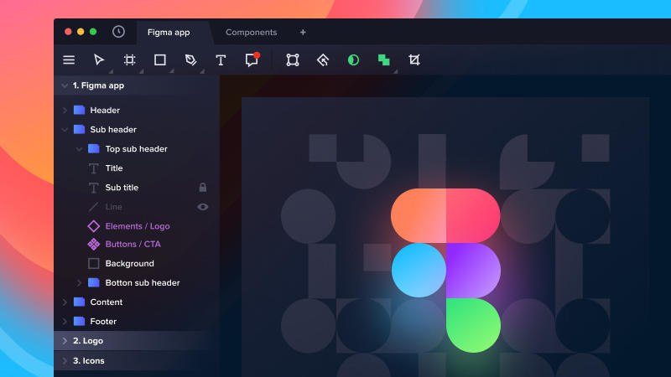This screenshot has height=377, width=671.
Task: Click the "2. Logo" page name
Action: [88, 341]
